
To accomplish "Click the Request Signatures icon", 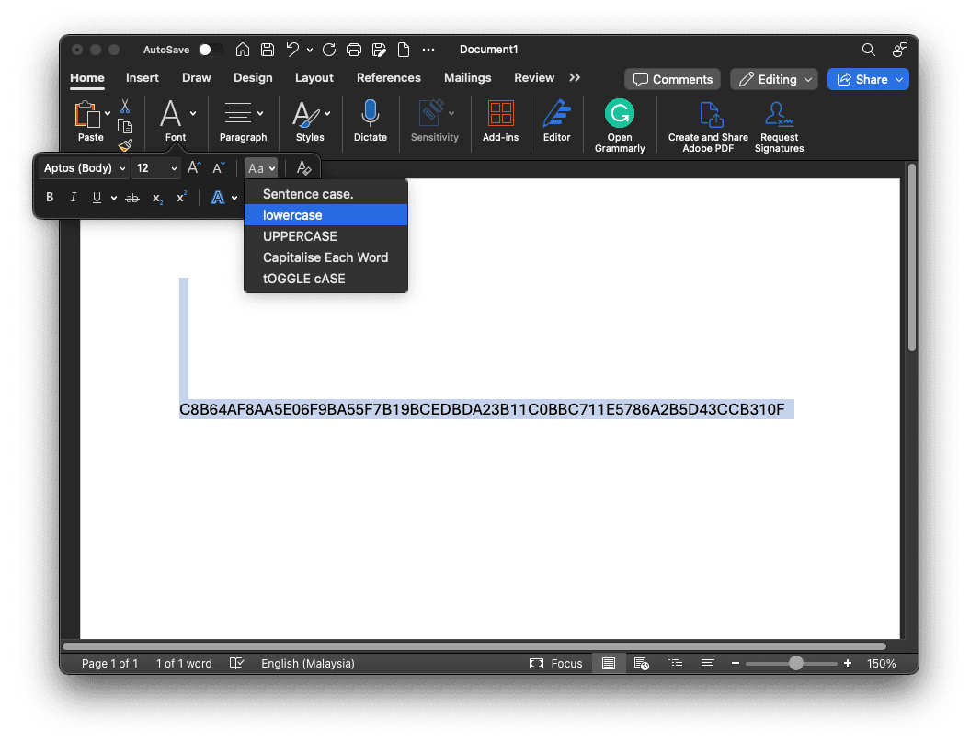I will point(779,115).
